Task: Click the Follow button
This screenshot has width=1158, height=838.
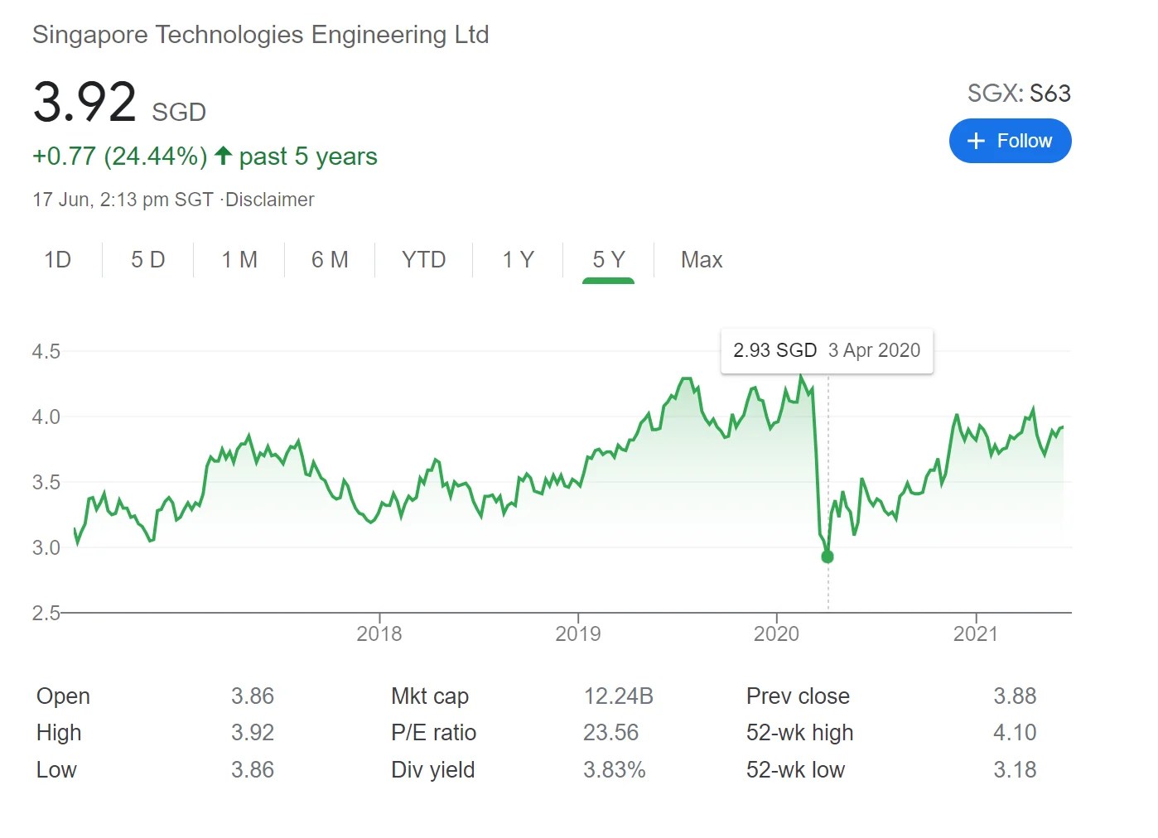Action: point(1010,141)
